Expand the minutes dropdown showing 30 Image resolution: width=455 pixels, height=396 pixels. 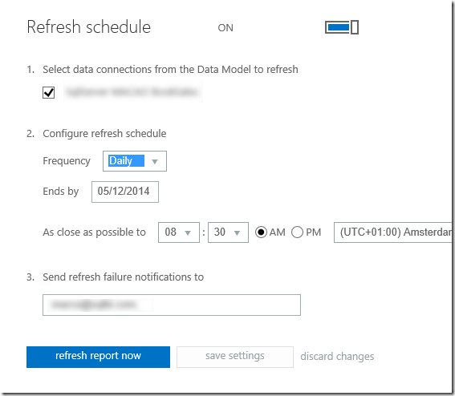[x=228, y=232]
